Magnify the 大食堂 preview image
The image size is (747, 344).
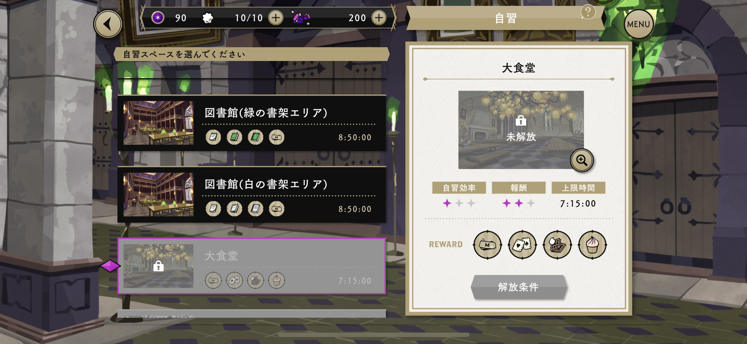click(x=582, y=160)
